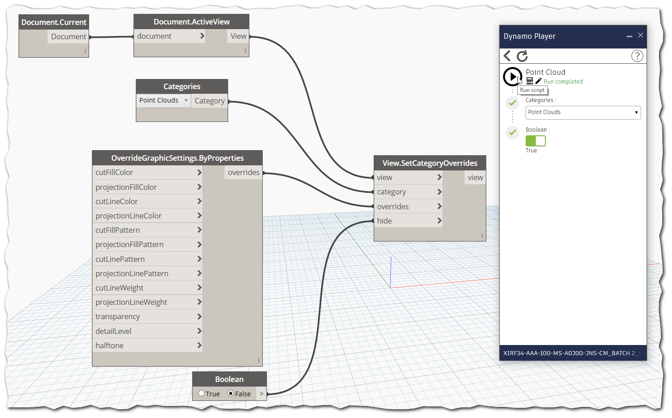Edit Point Cloud script with pencil icon
Viewport: 672px width, 418px height.
pos(538,81)
